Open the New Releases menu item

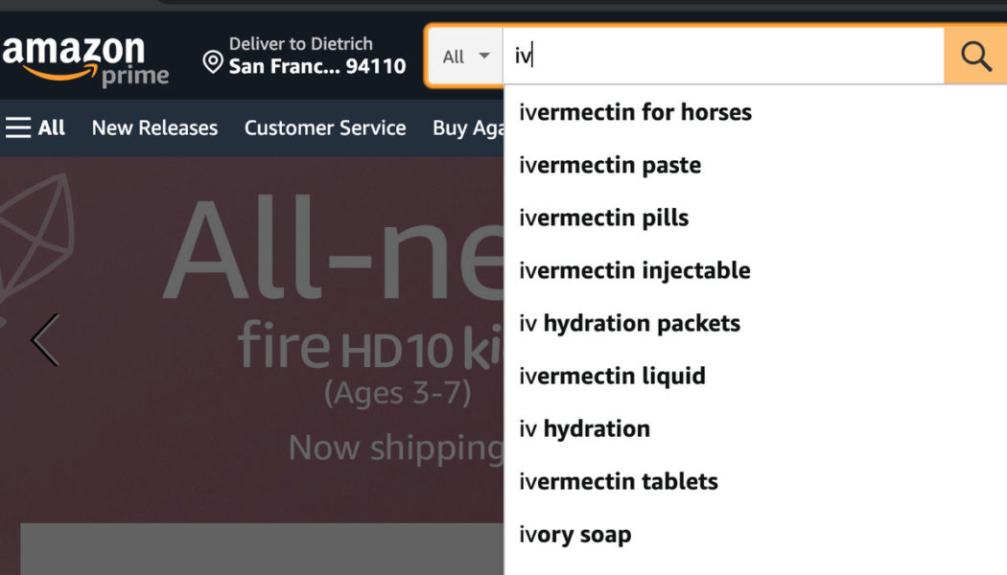[x=153, y=126]
